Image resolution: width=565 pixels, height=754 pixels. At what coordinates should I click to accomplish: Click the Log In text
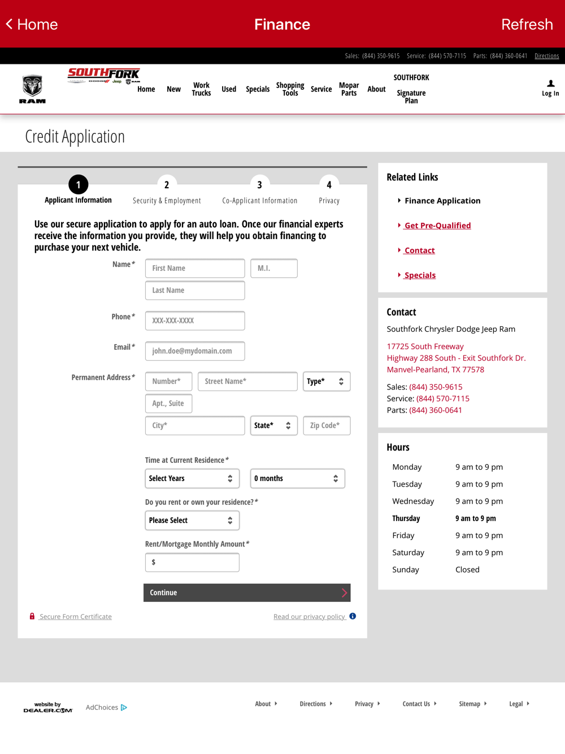coord(550,94)
